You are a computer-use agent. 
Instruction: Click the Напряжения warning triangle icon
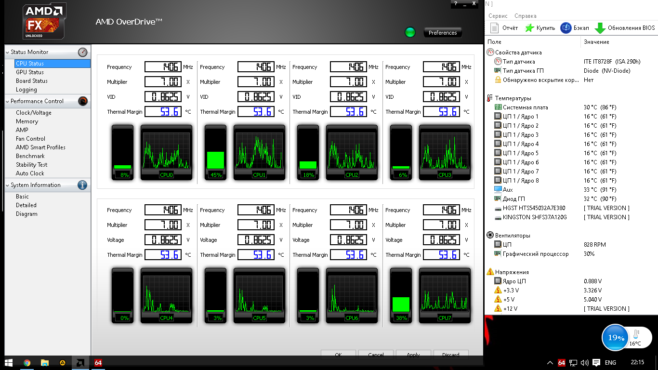[x=490, y=272]
